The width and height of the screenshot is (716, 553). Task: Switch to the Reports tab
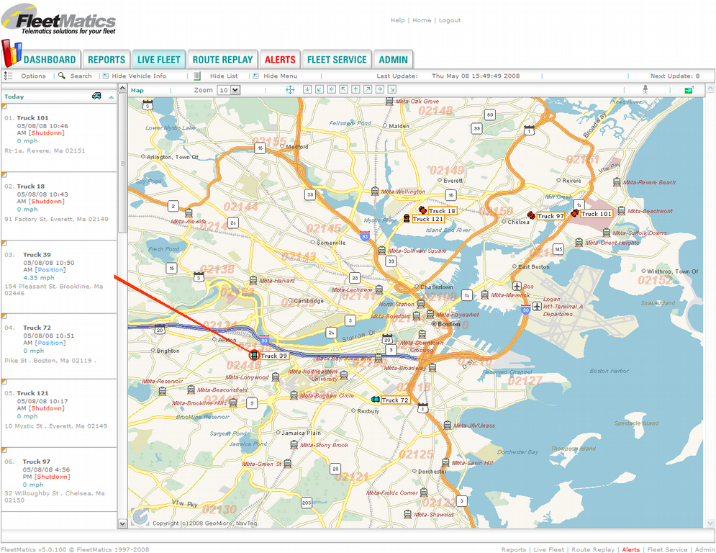(107, 60)
